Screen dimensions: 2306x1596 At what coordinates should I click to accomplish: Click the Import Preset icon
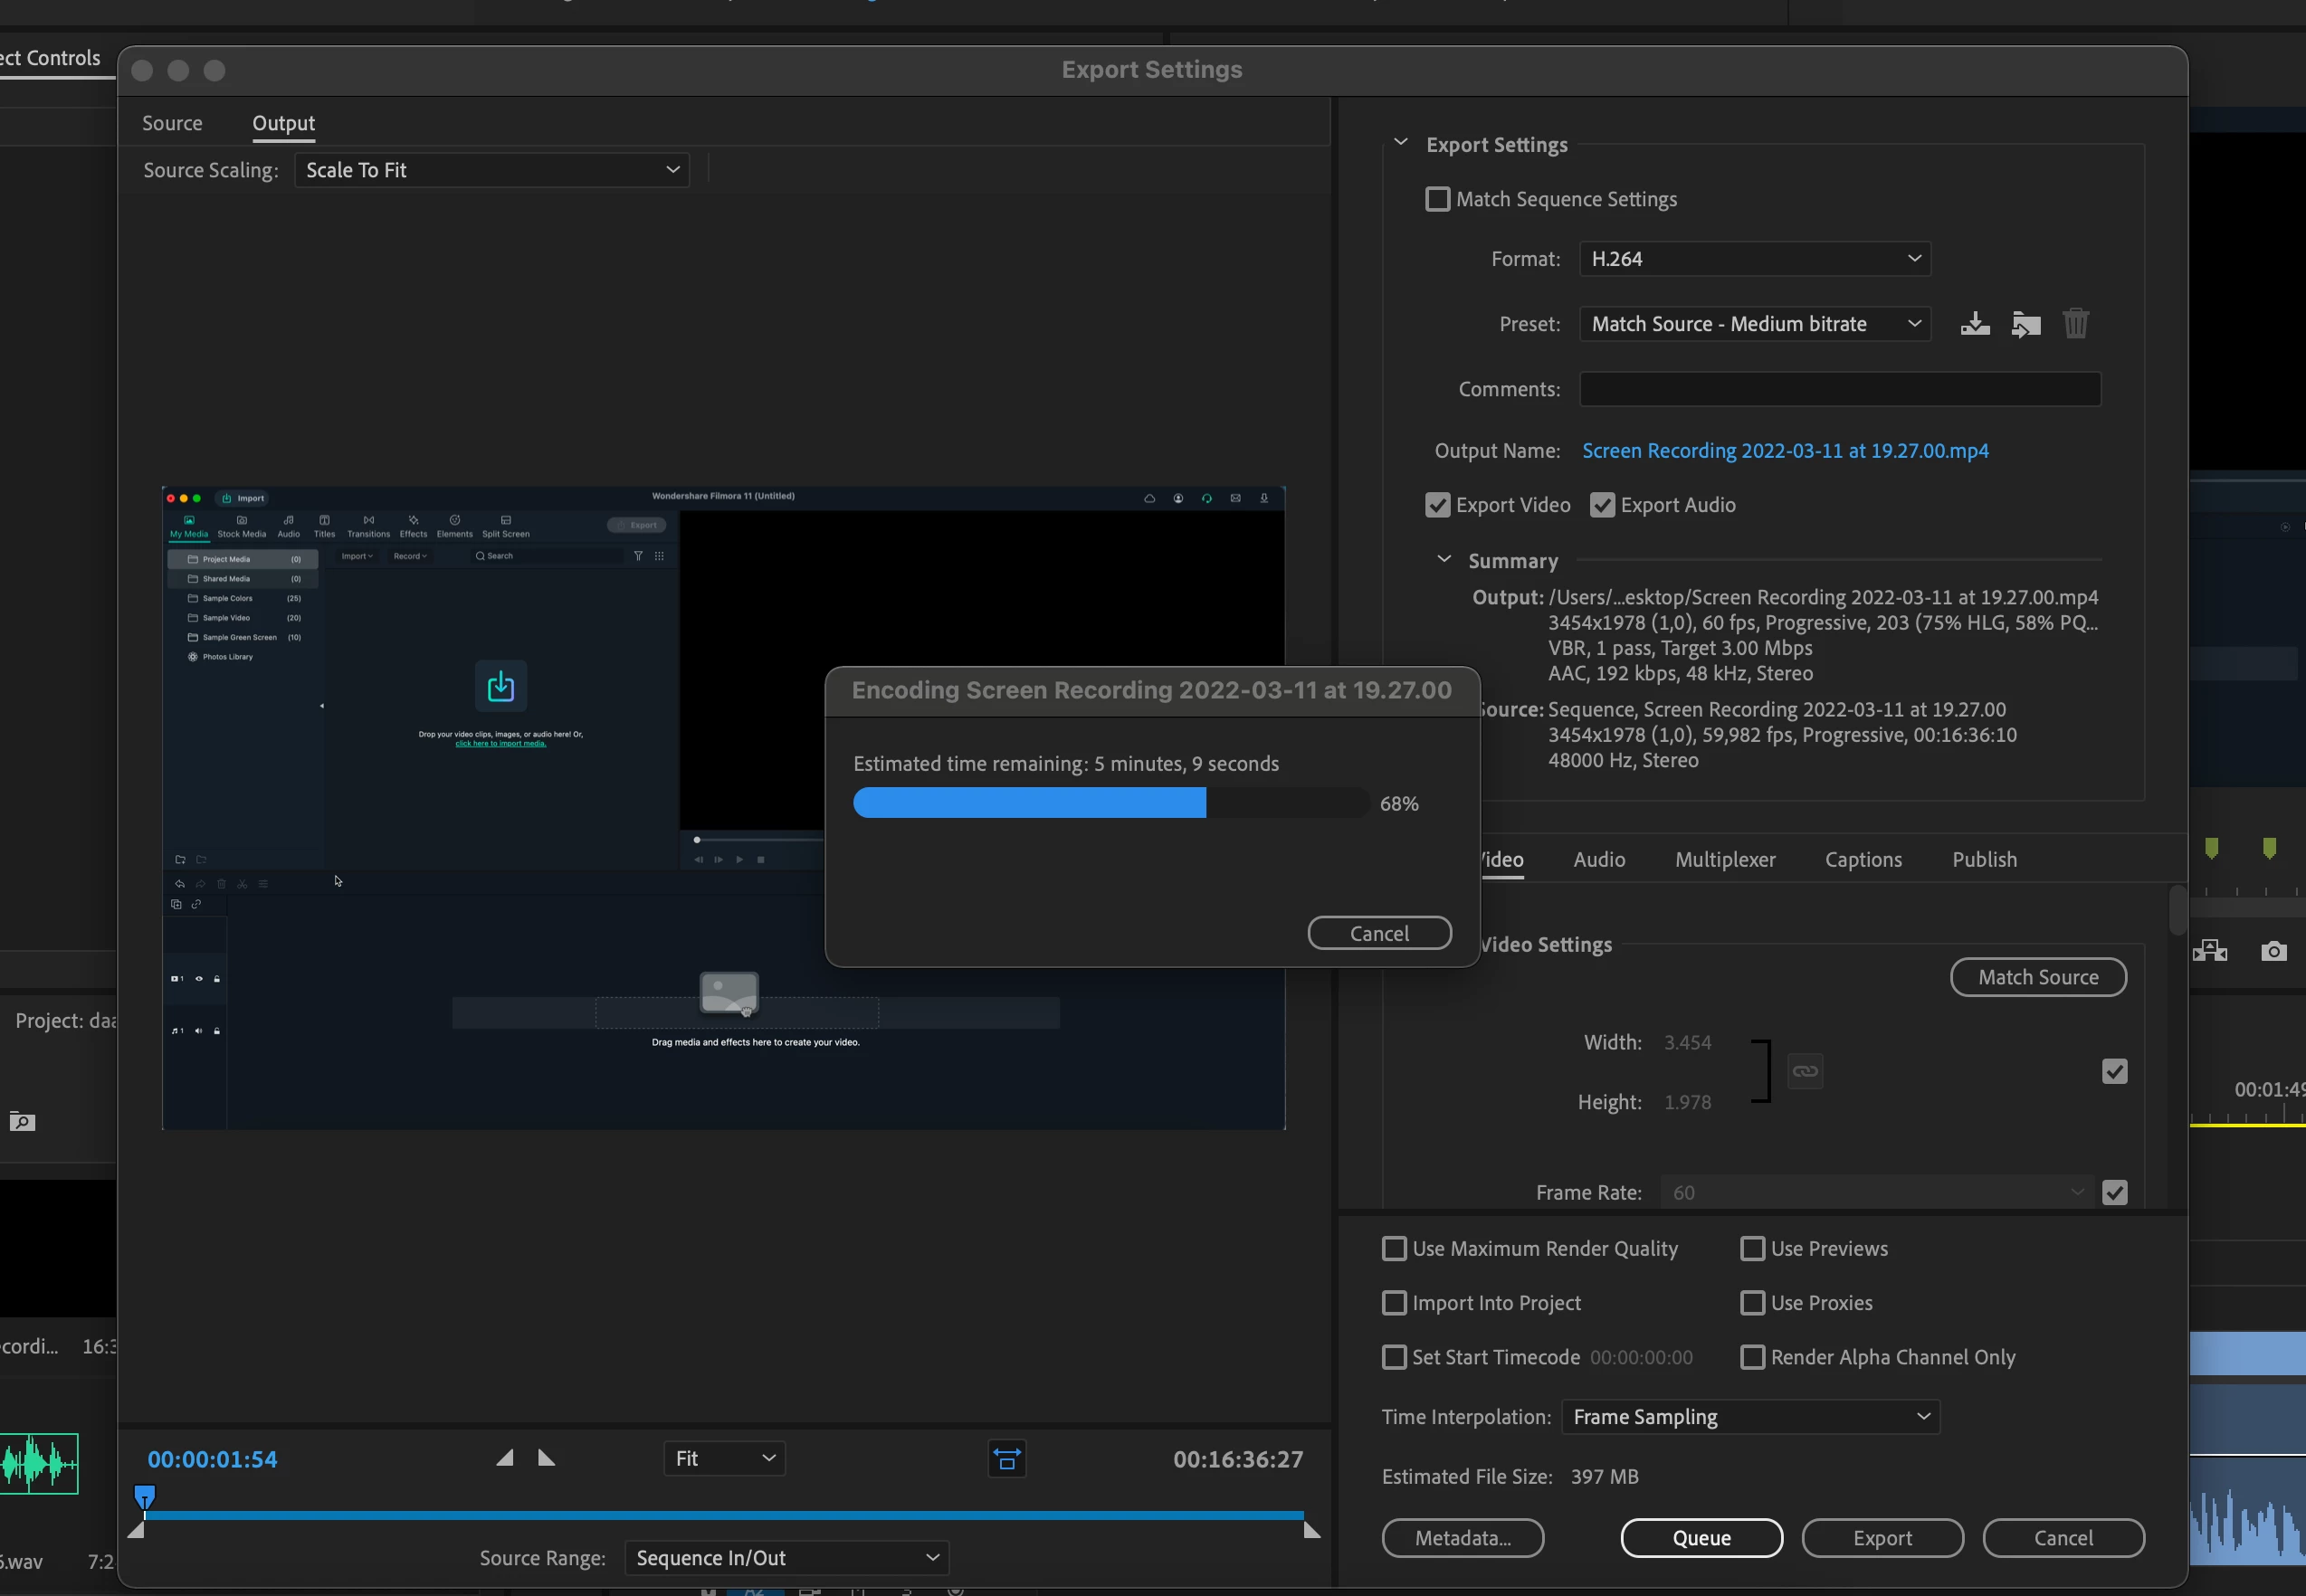2025,324
